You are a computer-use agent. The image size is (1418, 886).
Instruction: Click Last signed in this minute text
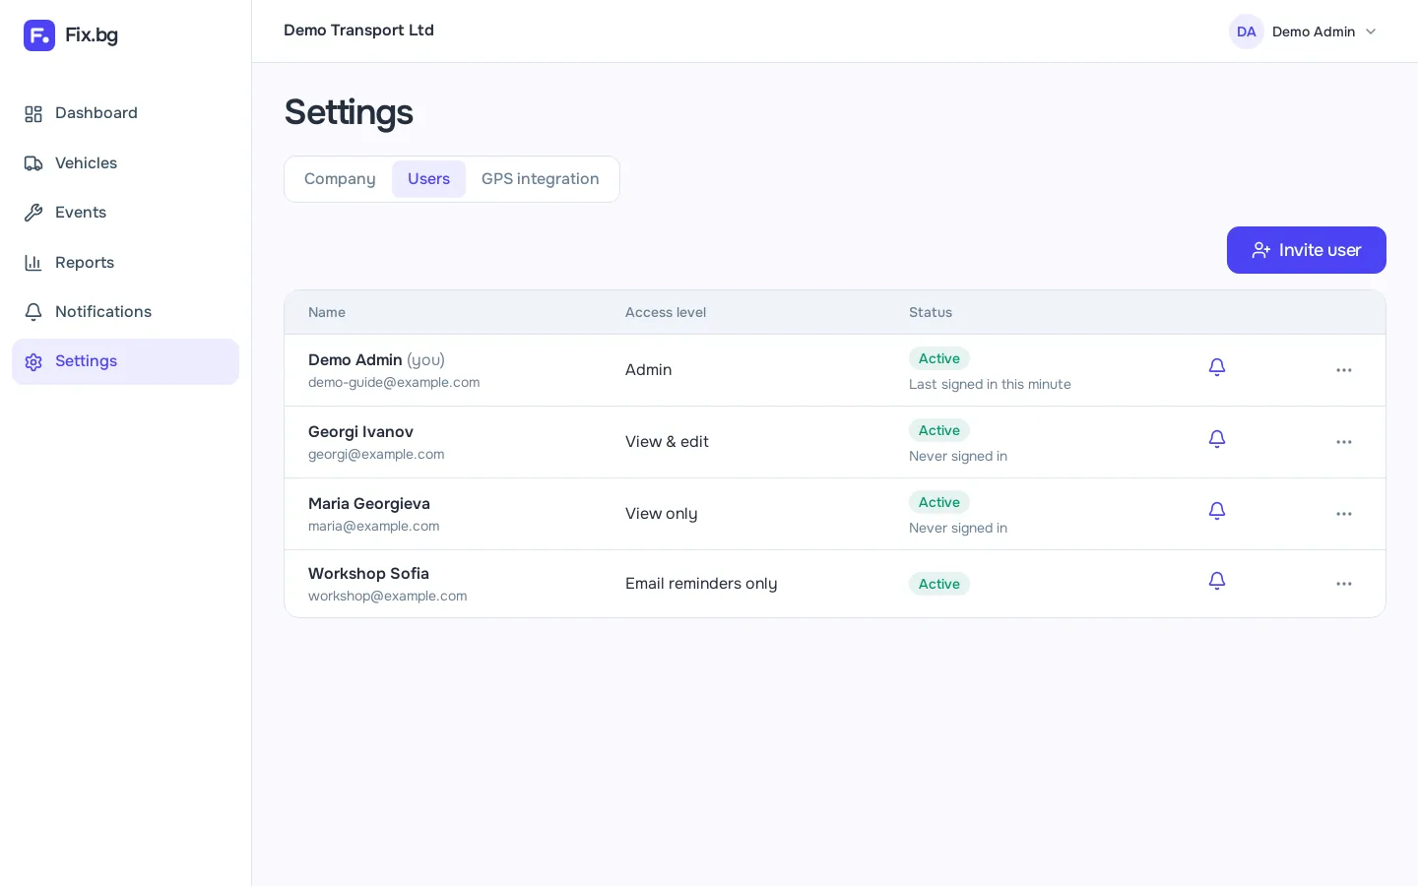[x=990, y=385]
